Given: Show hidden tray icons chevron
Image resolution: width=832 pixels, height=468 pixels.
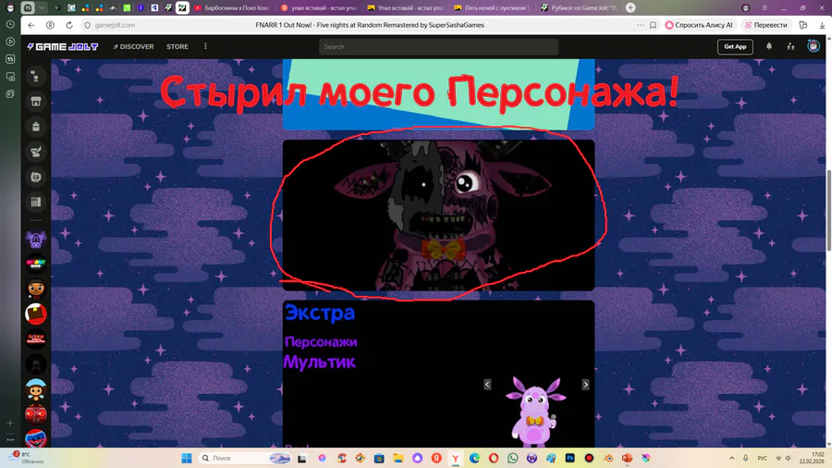Looking at the screenshot, I should coord(732,458).
